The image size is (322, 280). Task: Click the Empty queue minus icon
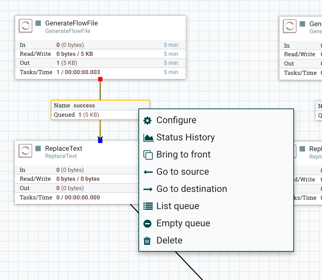(x=147, y=223)
